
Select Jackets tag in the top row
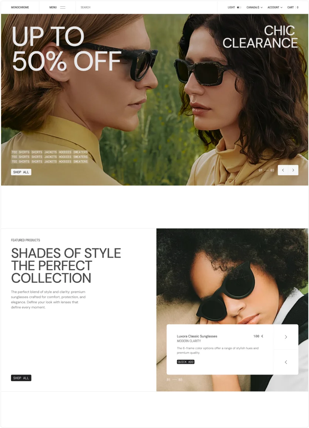[51, 152]
